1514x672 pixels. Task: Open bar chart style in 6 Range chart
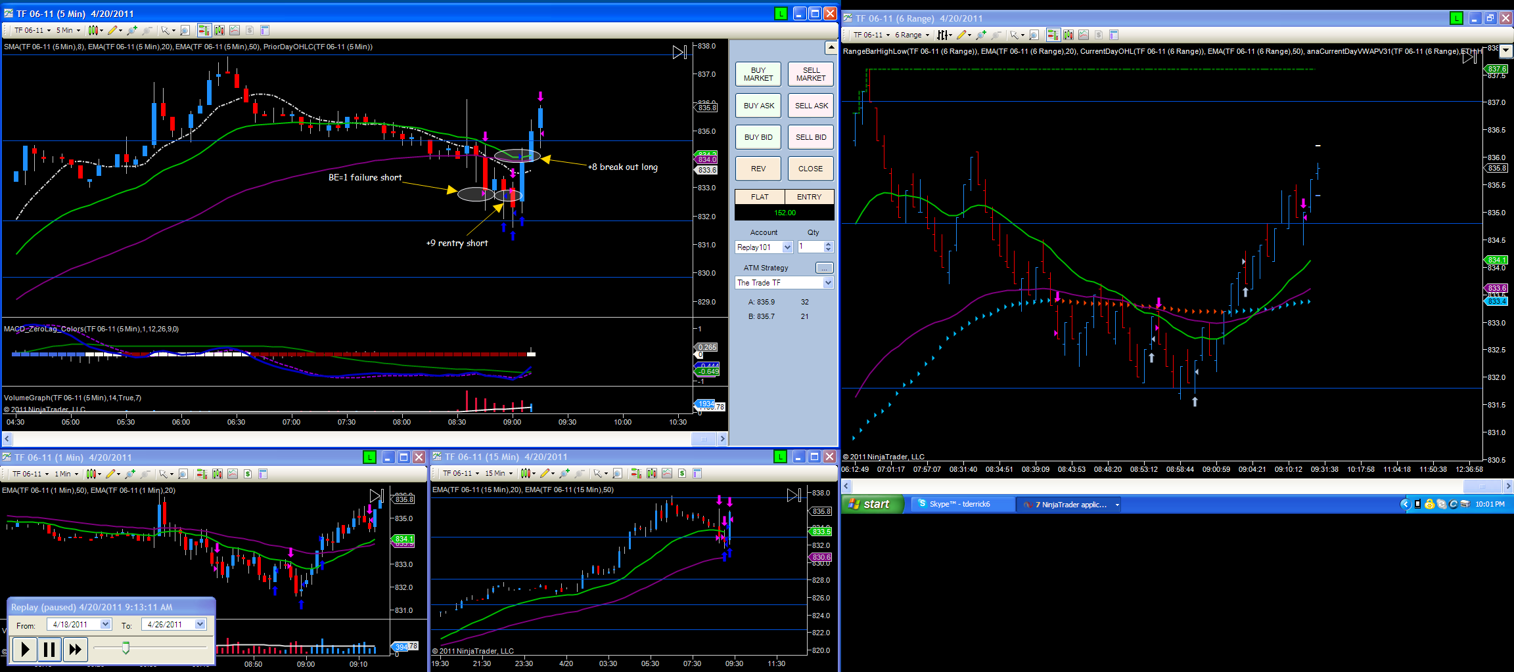[x=944, y=35]
